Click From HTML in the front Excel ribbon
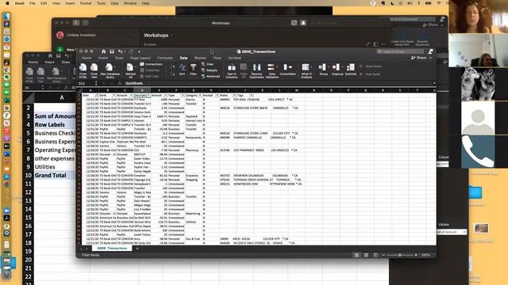This screenshot has width=508, height=285. [x=83, y=70]
